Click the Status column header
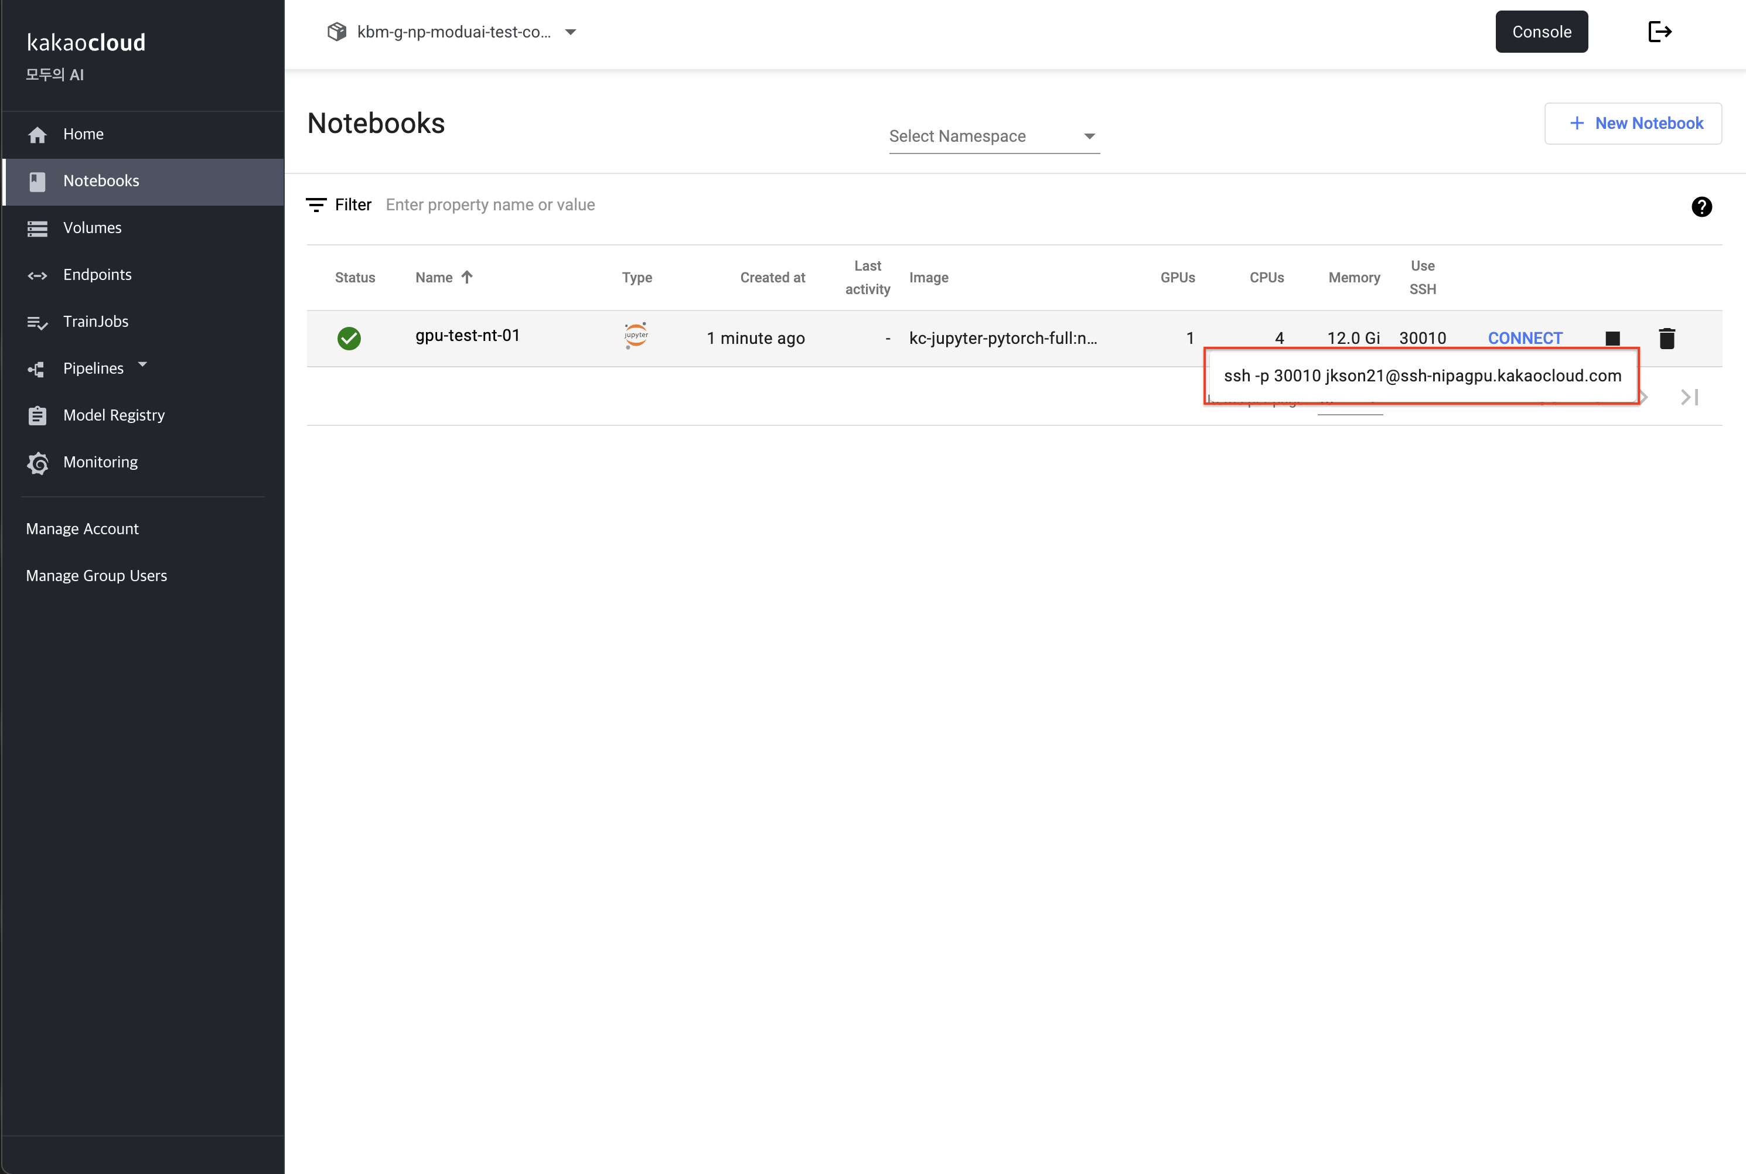This screenshot has width=1746, height=1174. [355, 278]
